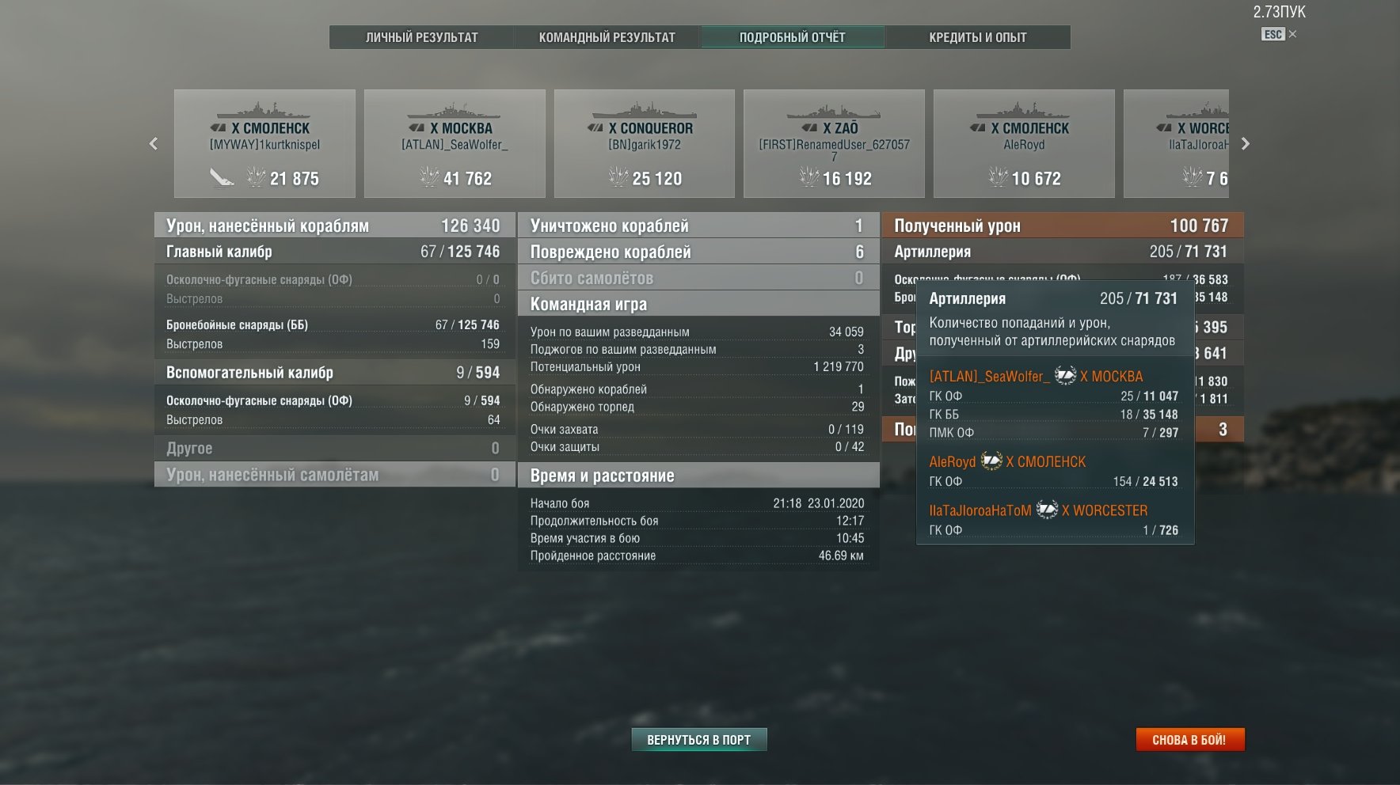Expand the Полученный урон header
Screen dimensions: 1400x785
tap(1063, 226)
